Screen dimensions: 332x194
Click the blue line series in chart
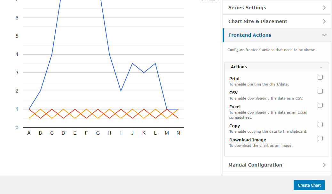[x=46, y=72]
